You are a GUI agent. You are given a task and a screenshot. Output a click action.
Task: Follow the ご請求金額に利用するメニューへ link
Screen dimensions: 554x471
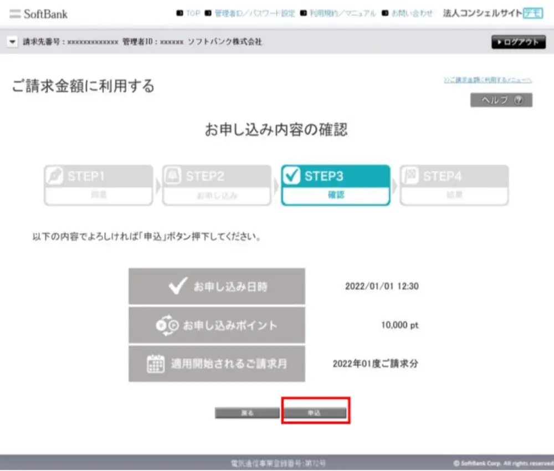coord(488,80)
